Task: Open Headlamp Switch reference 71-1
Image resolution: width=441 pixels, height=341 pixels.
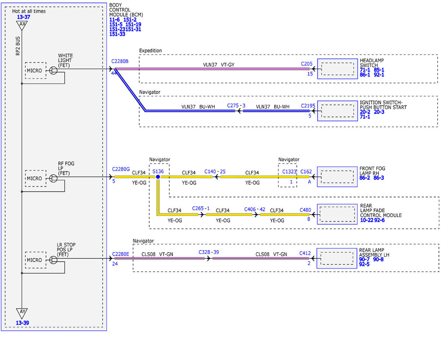Action: [x=365, y=70]
